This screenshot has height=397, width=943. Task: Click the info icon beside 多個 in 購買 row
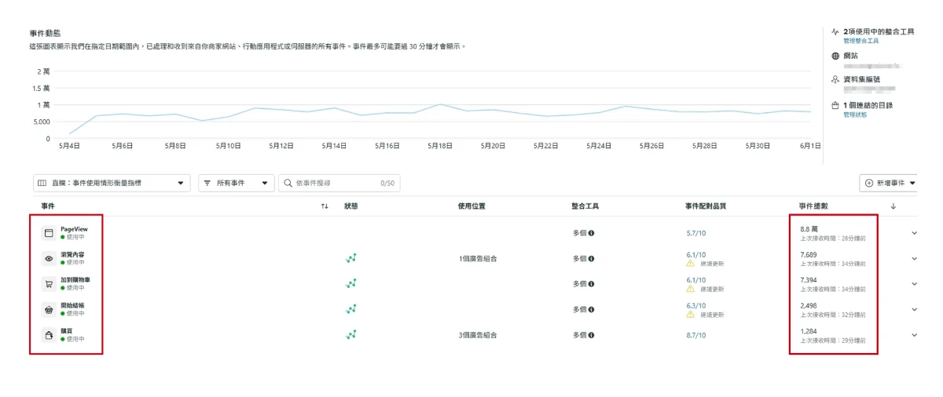(591, 335)
